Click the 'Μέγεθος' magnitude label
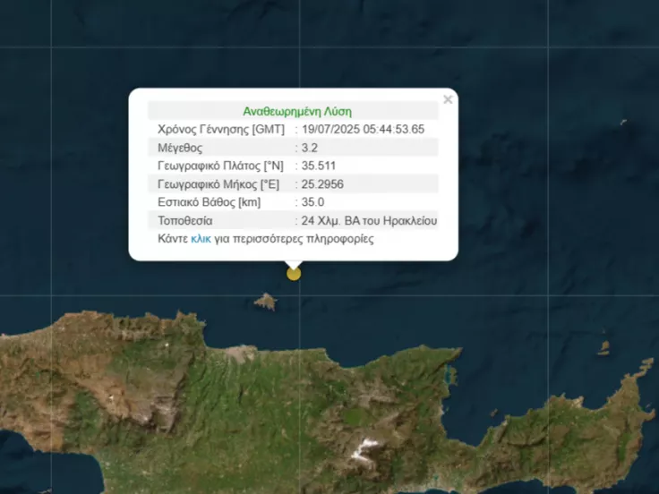This screenshot has width=659, height=494. click(180, 148)
